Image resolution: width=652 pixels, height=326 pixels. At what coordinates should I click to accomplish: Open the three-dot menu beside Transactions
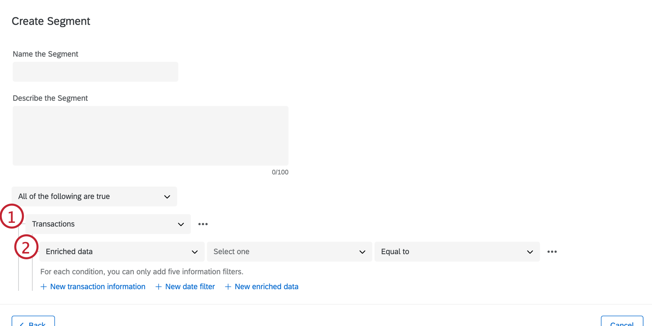coord(203,224)
